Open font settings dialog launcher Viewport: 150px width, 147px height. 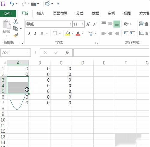coord(97,43)
